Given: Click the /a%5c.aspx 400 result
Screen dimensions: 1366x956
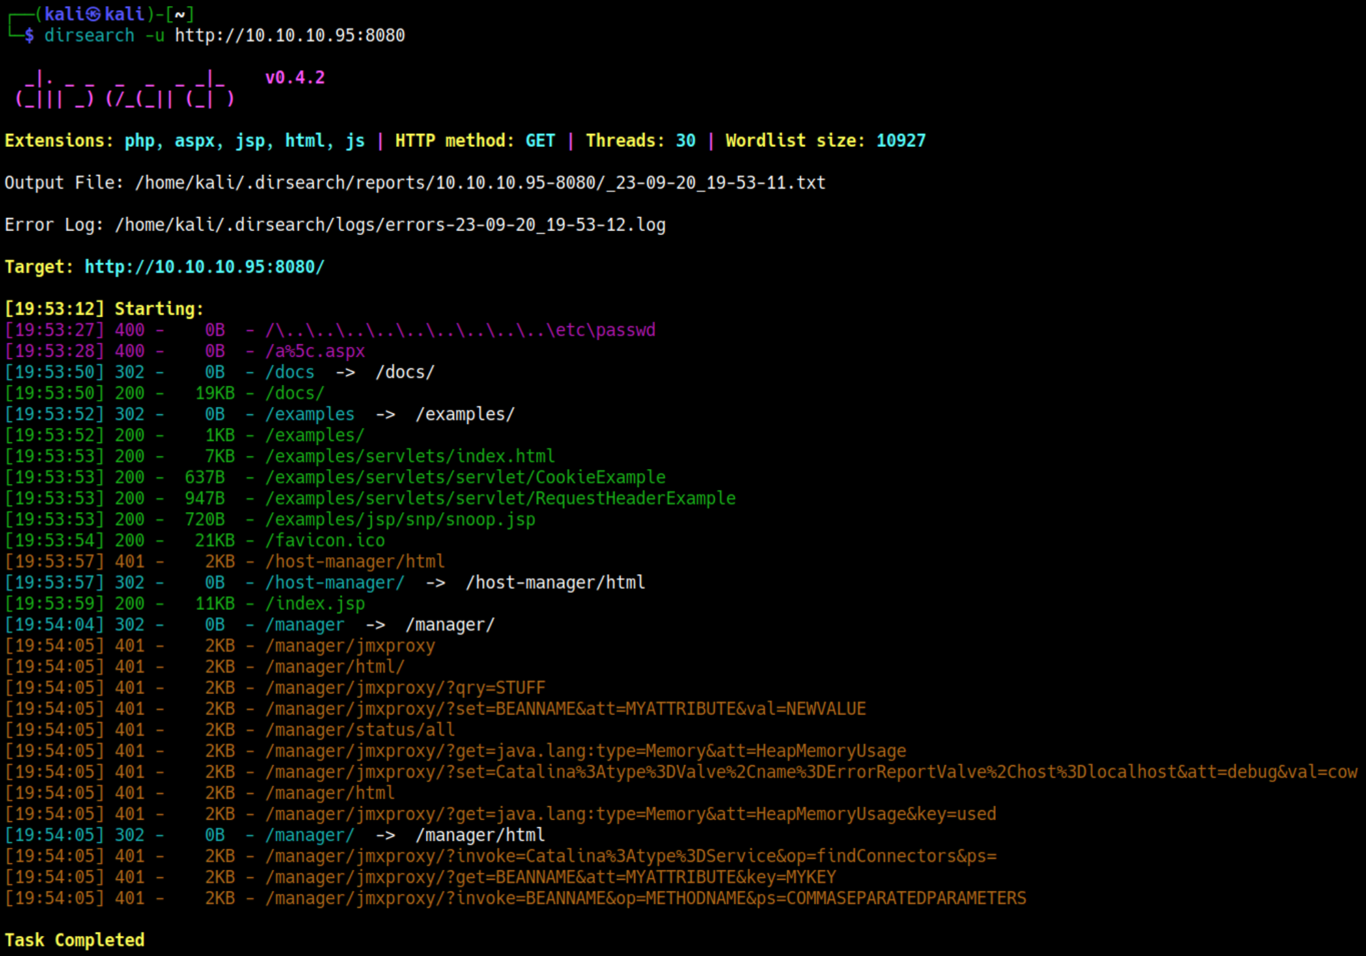Looking at the screenshot, I should (315, 351).
